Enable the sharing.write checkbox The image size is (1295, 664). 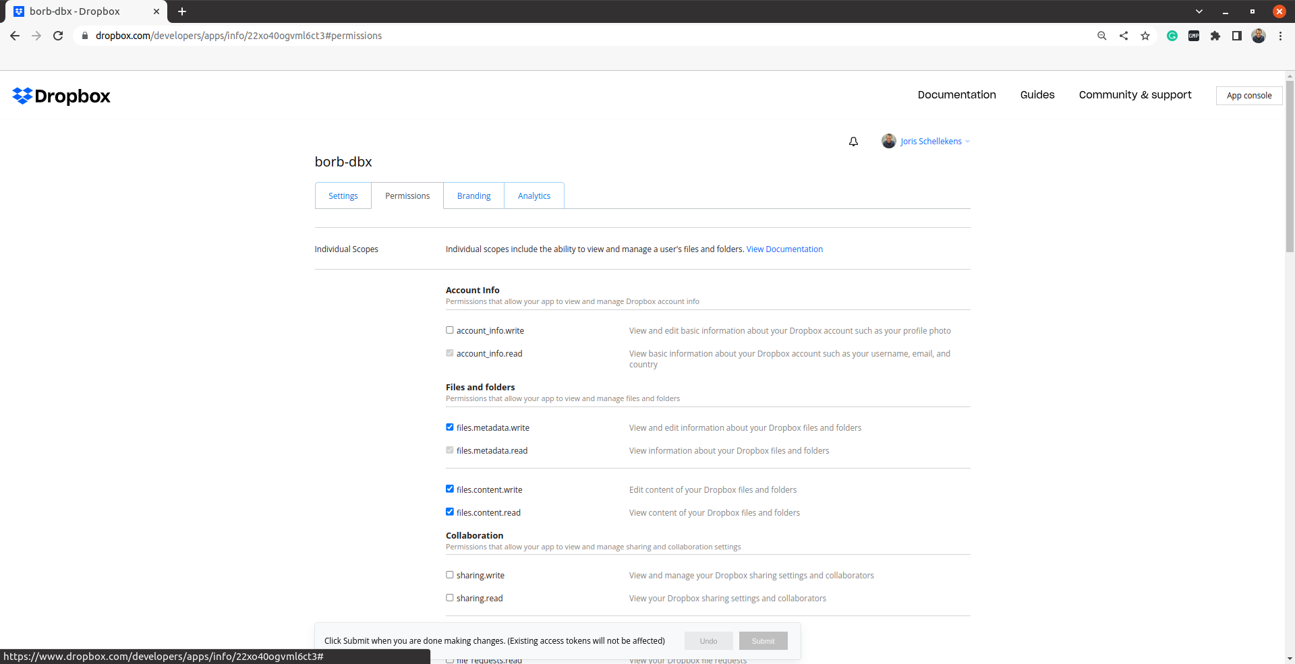pyautogui.click(x=450, y=575)
